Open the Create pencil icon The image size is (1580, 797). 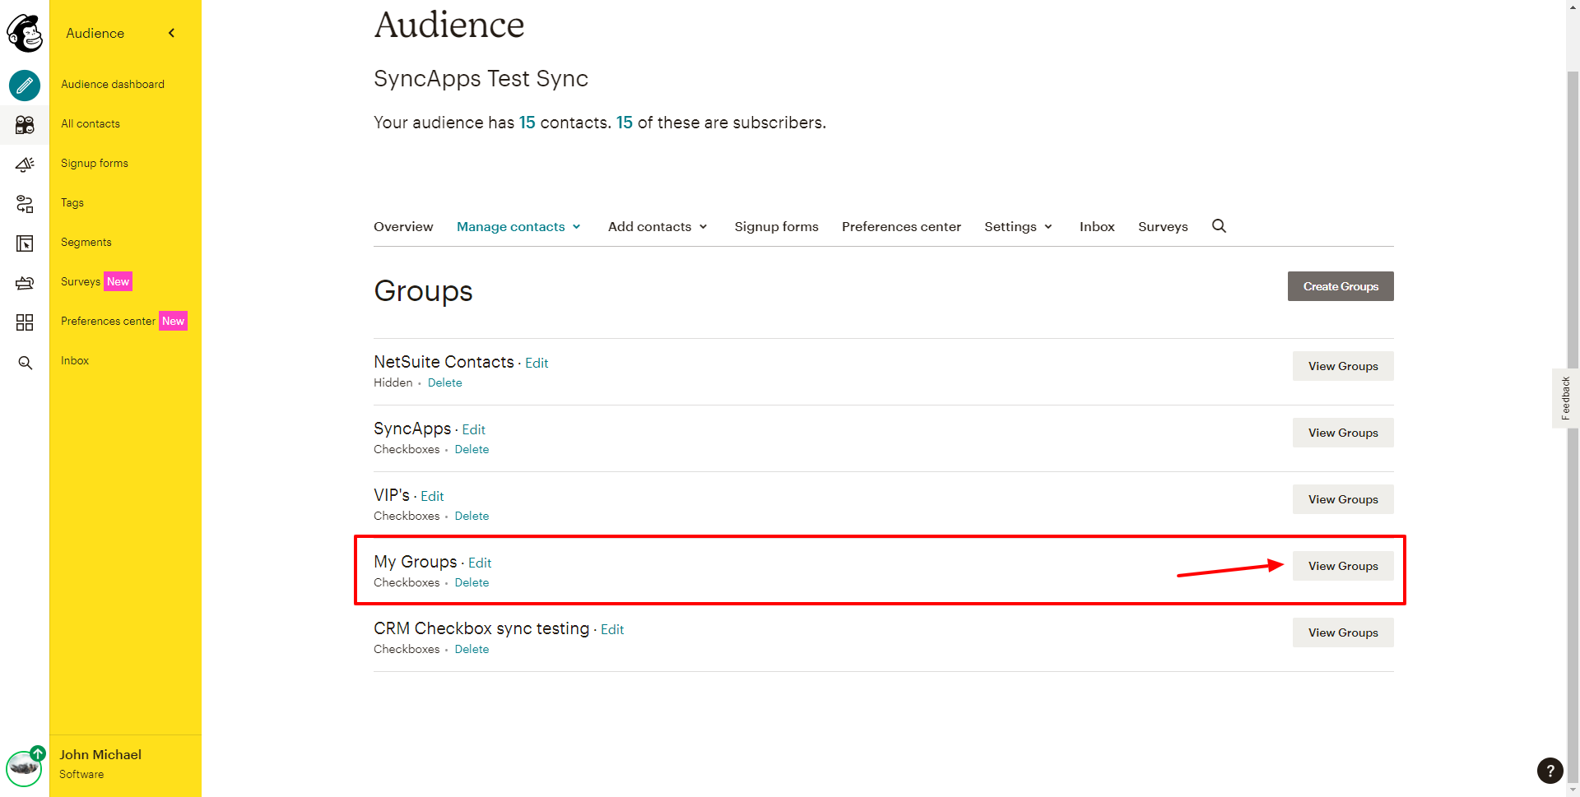(25, 85)
